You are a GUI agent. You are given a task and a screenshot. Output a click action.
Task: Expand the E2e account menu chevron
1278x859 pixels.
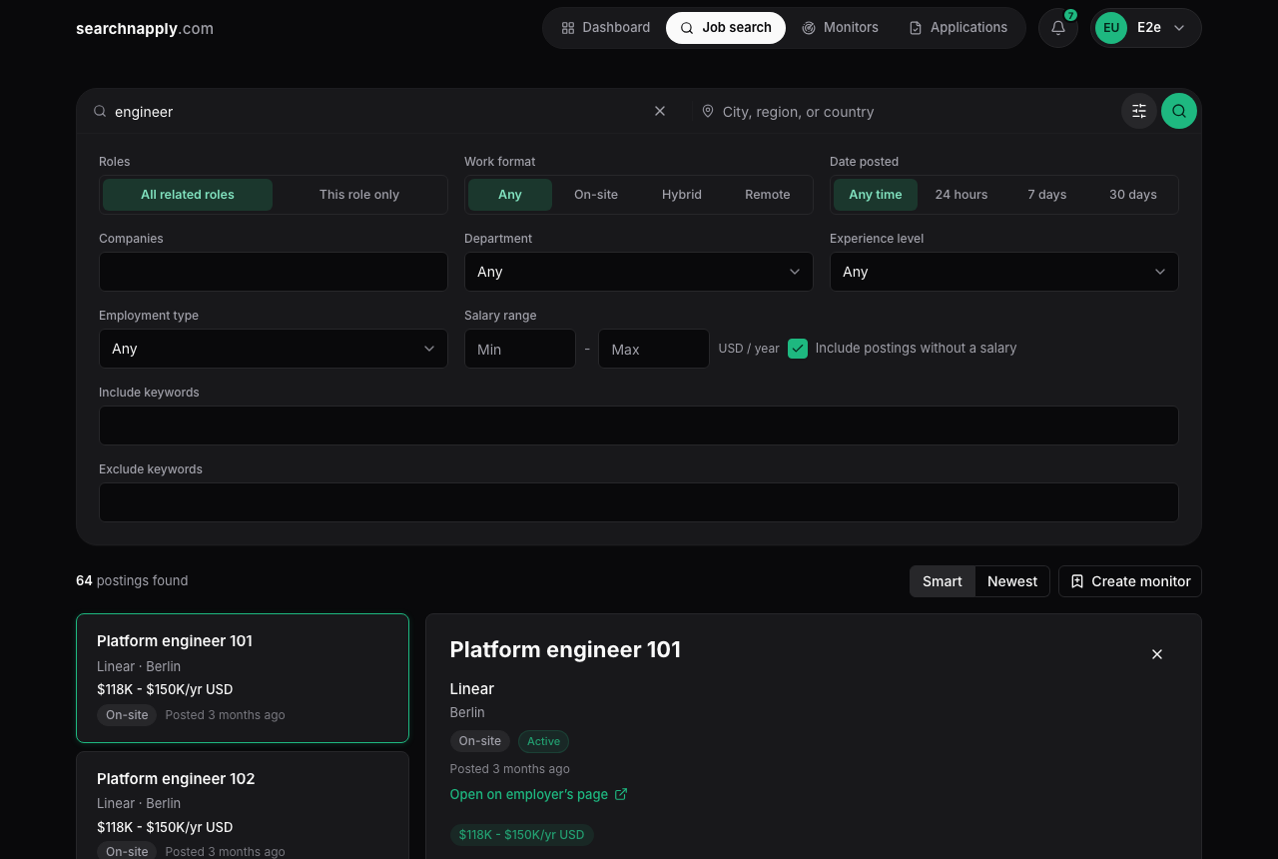tap(1179, 28)
